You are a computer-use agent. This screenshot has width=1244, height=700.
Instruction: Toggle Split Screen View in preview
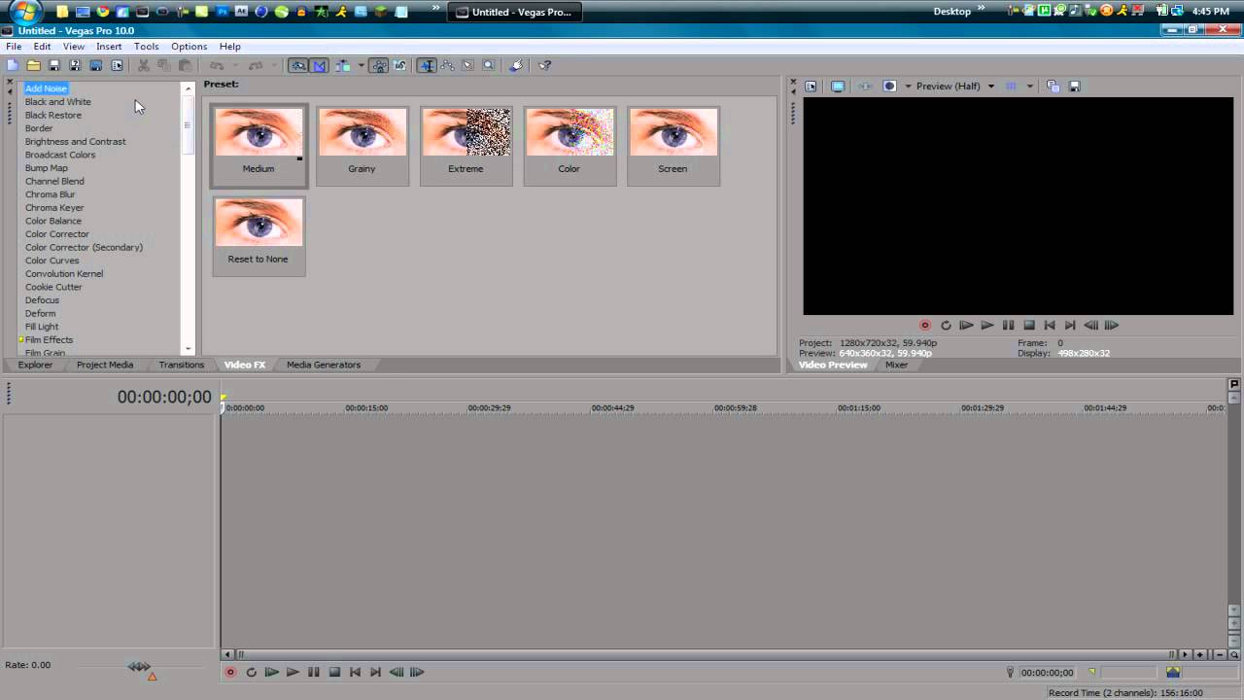click(889, 86)
